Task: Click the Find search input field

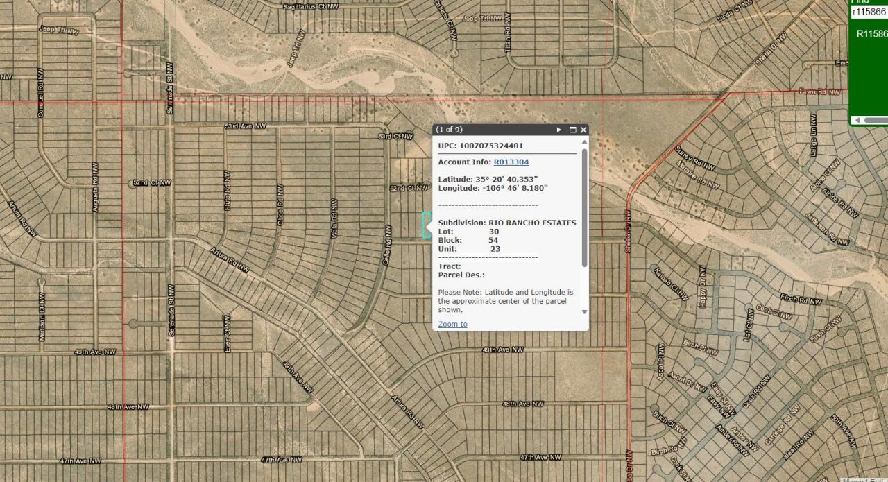Action: coord(869,12)
